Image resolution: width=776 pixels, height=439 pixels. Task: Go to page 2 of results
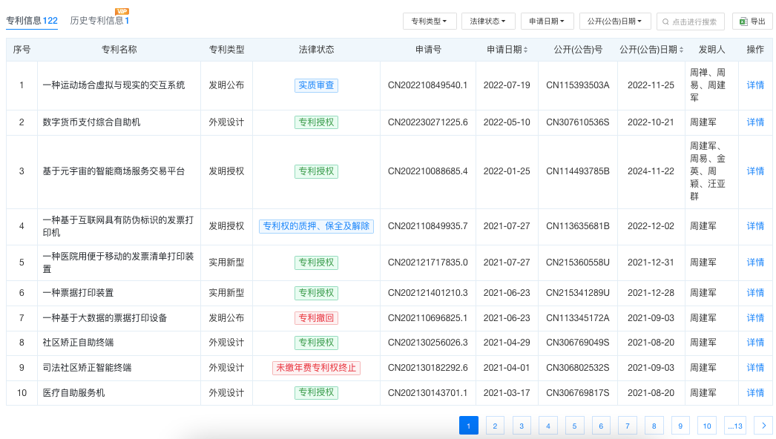tap(495, 425)
